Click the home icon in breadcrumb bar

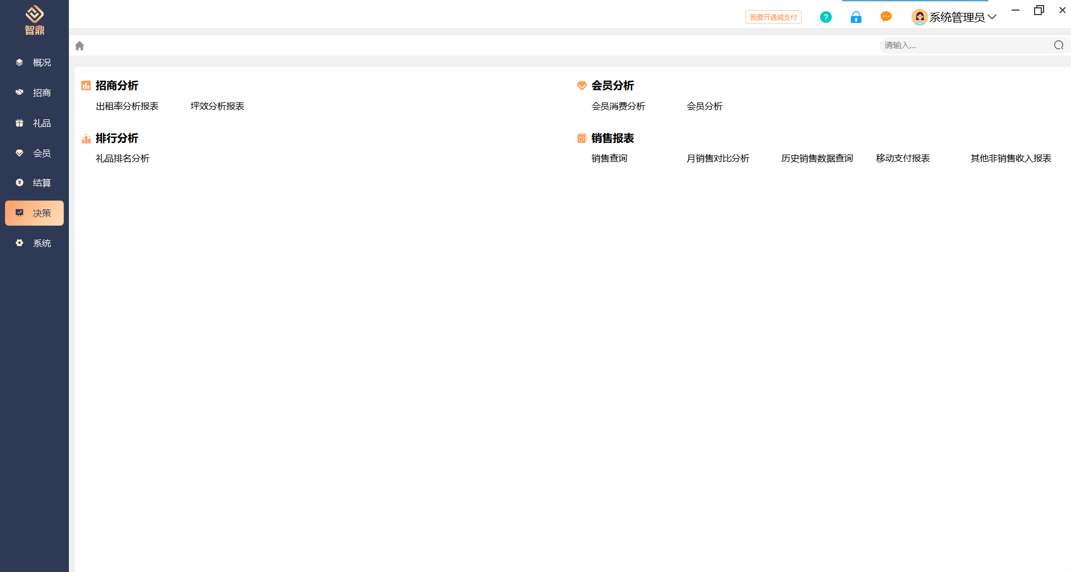point(80,46)
